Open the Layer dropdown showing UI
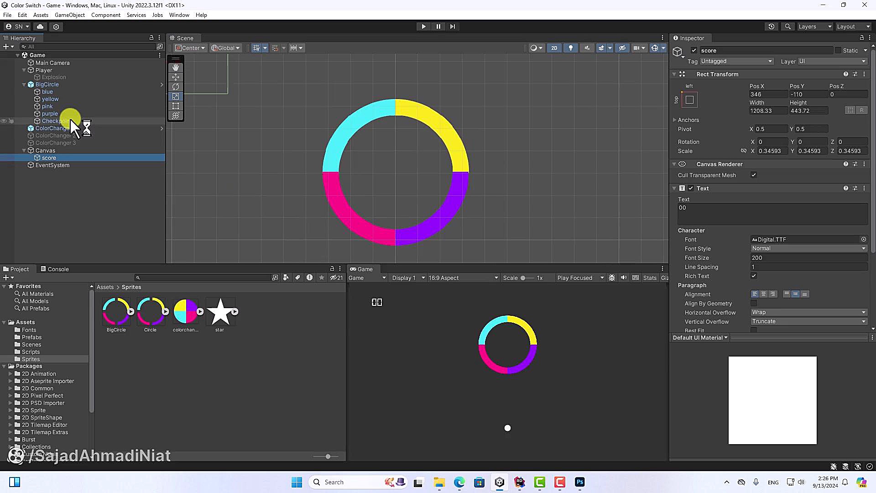 click(832, 61)
